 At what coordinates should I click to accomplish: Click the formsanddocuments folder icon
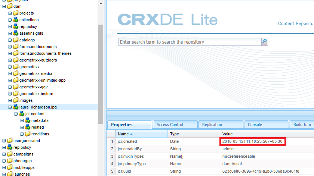tap(16, 47)
